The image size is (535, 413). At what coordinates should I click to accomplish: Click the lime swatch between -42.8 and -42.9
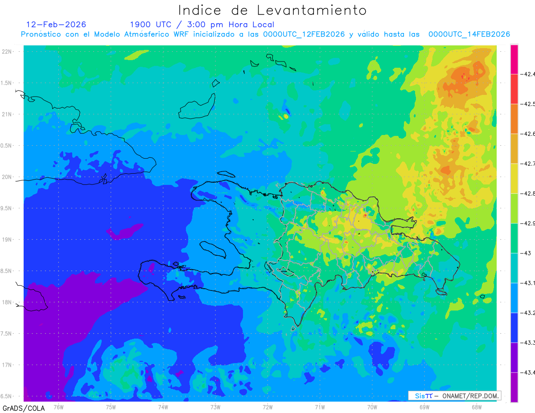(x=514, y=208)
